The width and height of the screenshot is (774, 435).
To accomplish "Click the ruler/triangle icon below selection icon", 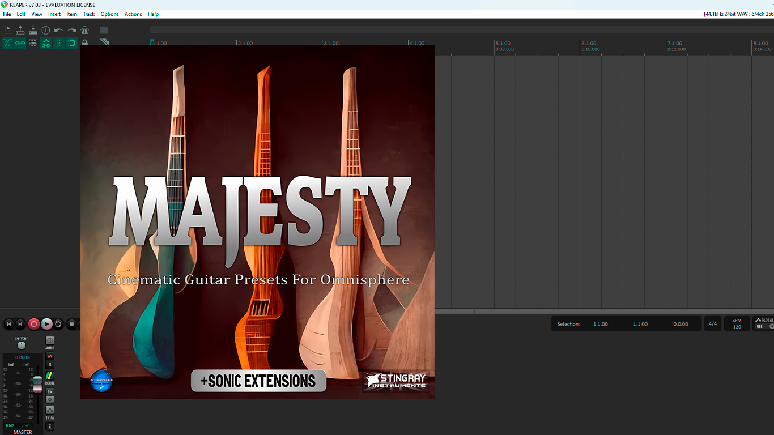I will tap(104, 42).
